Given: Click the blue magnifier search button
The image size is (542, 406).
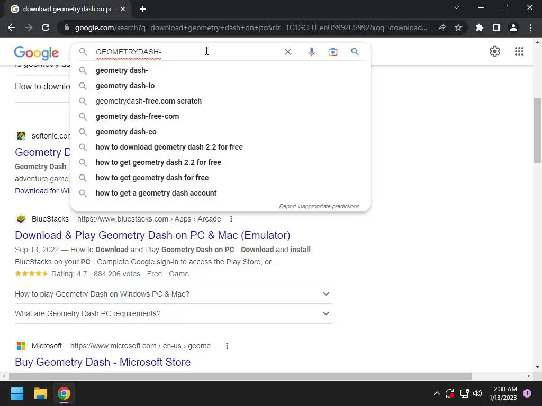Looking at the screenshot, I should point(355,52).
